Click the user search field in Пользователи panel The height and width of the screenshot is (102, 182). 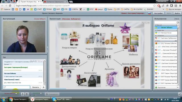[x=166, y=22]
